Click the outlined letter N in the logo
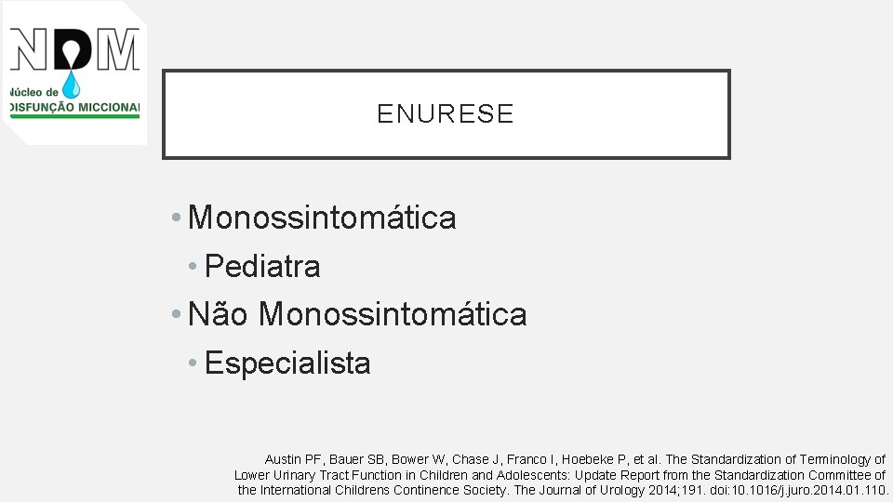The width and height of the screenshot is (893, 502). 30,49
